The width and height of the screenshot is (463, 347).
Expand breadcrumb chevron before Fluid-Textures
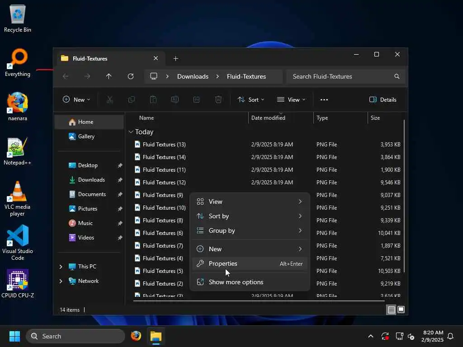pos(217,76)
